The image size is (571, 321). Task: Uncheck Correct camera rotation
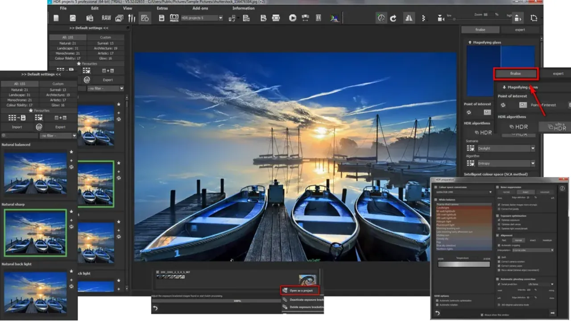coord(499,262)
